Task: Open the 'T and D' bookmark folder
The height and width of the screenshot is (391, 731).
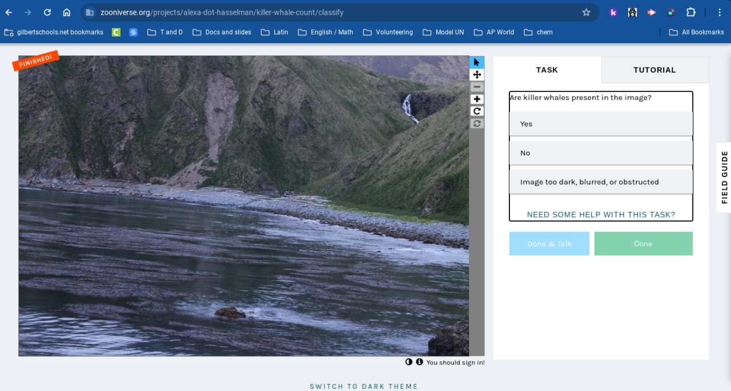Action: pyautogui.click(x=165, y=32)
